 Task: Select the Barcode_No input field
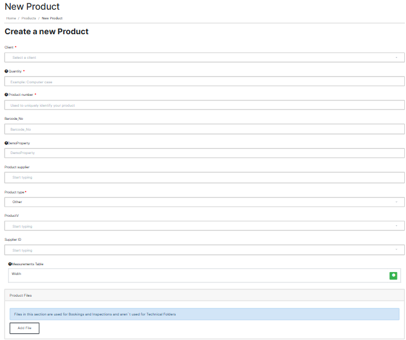pyautogui.click(x=204, y=129)
